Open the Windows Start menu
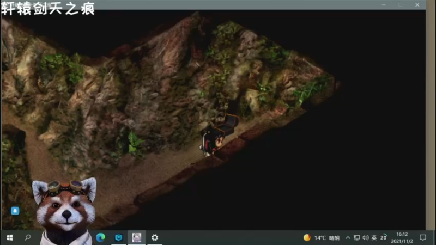Image resolution: width=436 pixels, height=245 pixels. click(9, 237)
